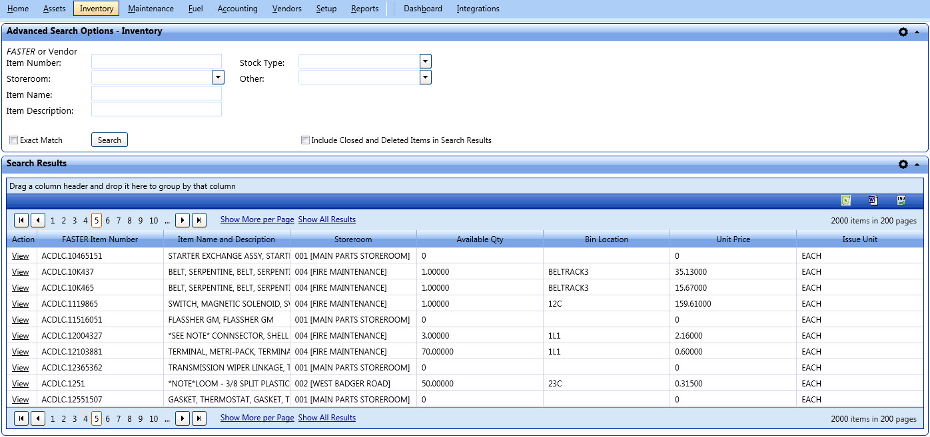Go to page 6 in top pager
The width and height of the screenshot is (930, 437).
coord(108,221)
